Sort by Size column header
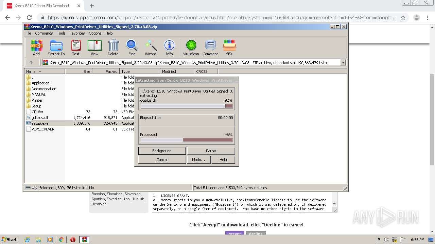435x244 pixels. pos(79,72)
